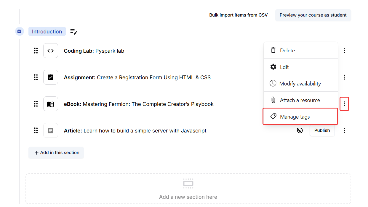
Task: Grab the drag handle for Coding Lab row
Action: coord(36,51)
